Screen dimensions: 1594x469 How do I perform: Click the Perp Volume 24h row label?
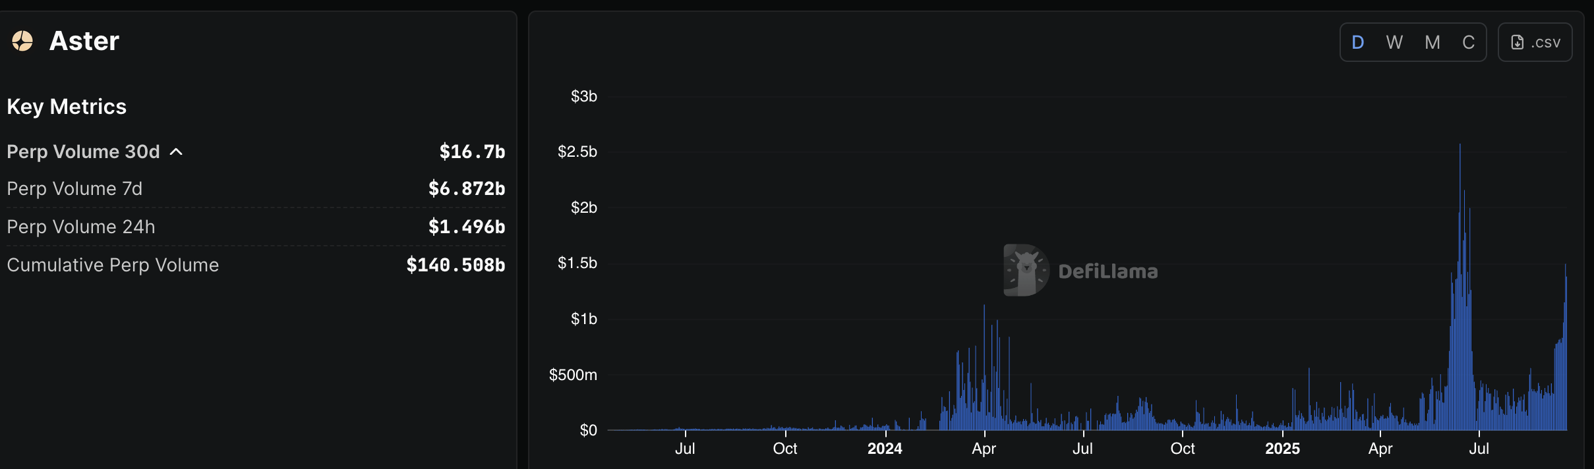click(x=81, y=227)
